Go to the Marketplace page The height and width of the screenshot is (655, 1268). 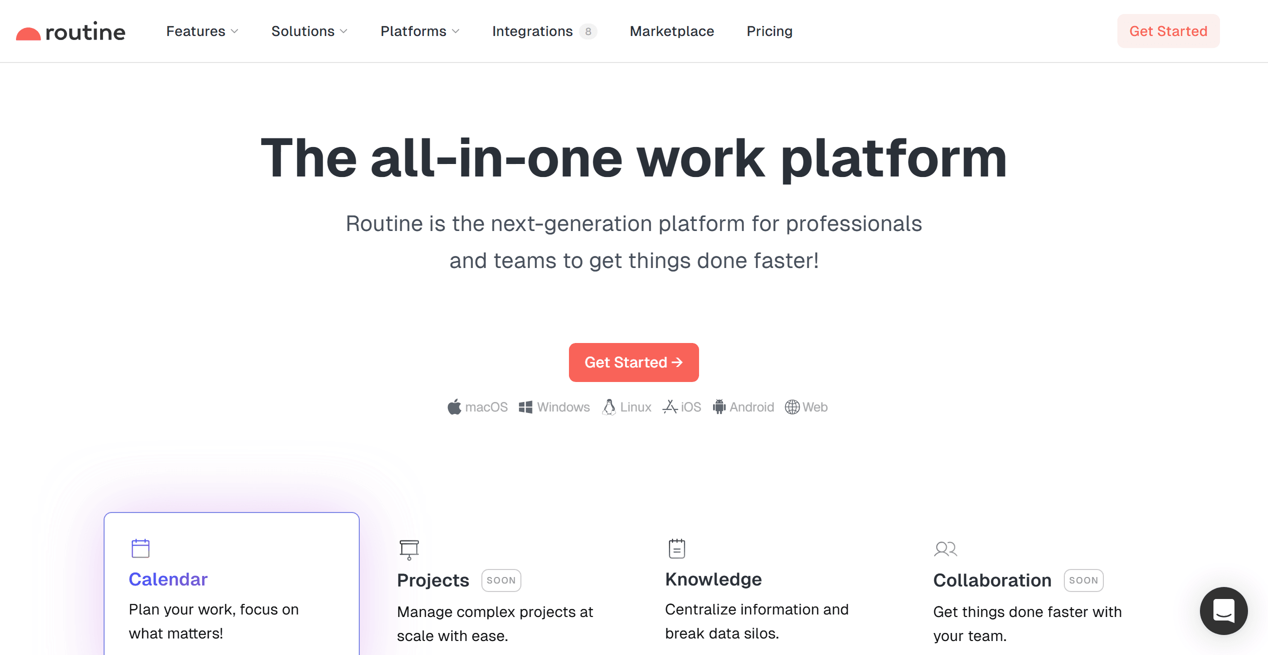point(672,31)
